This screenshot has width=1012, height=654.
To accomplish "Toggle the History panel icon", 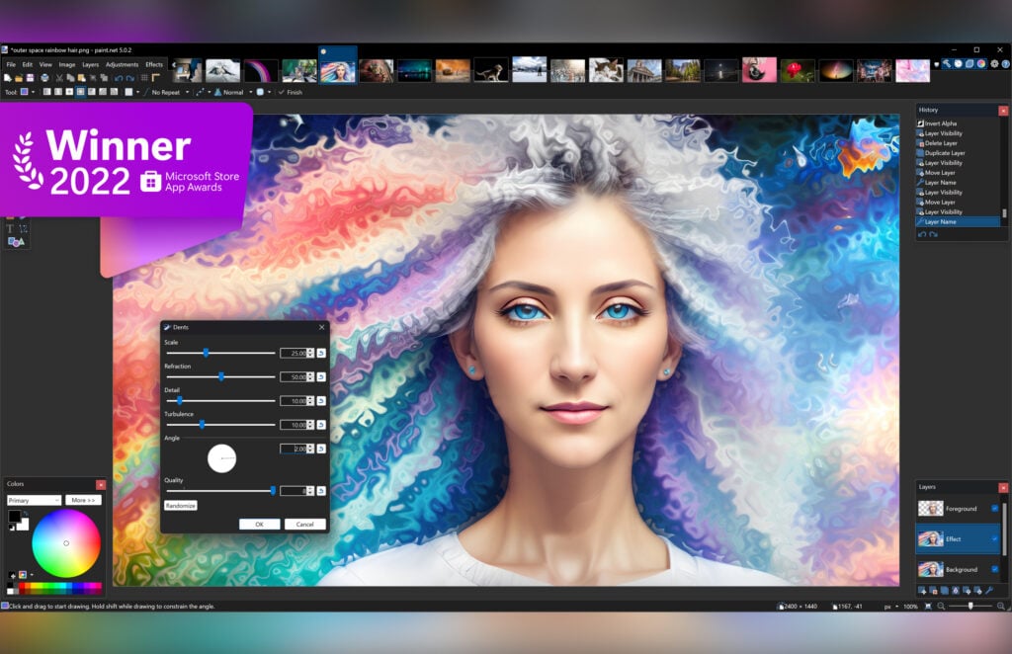I will tap(958, 64).
